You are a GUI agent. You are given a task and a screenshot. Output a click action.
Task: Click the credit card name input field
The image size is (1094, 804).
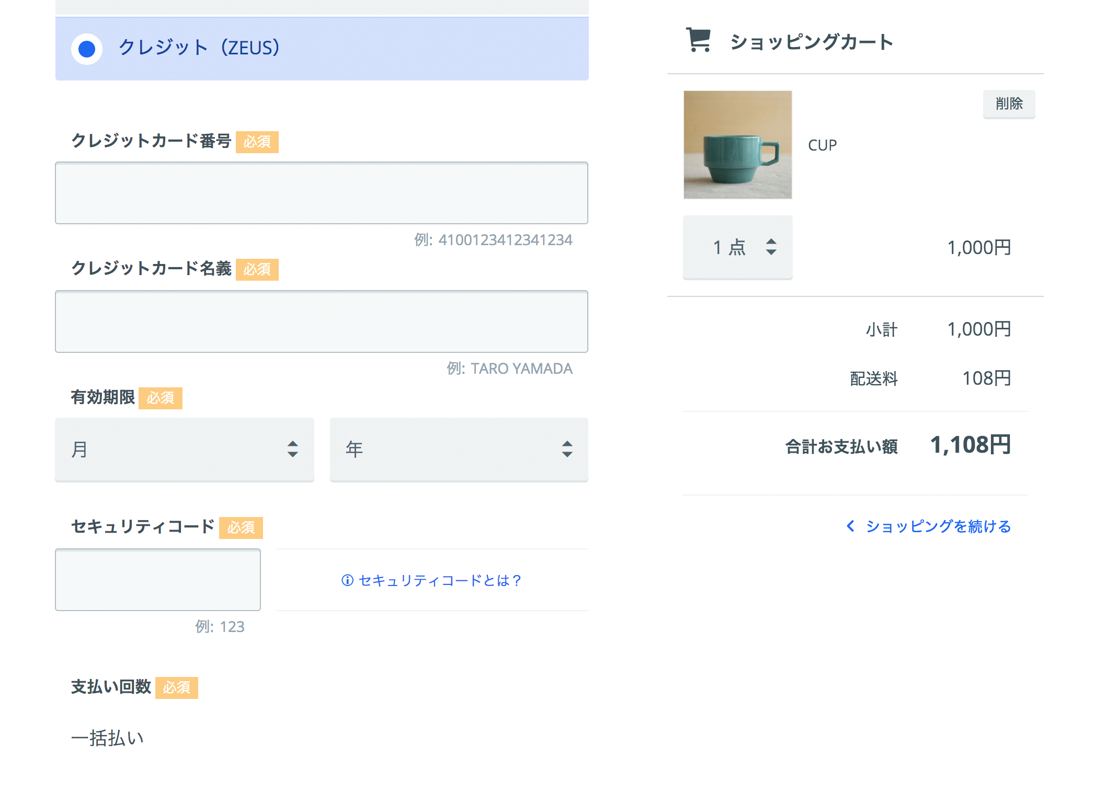coord(321,322)
